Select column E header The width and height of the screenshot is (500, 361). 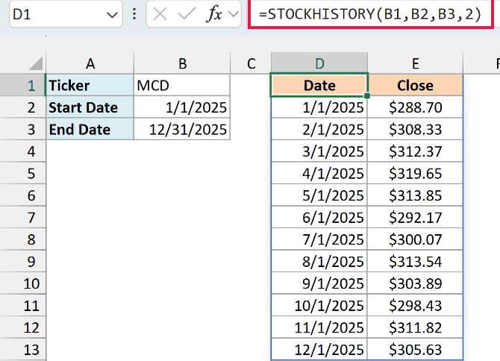click(415, 63)
